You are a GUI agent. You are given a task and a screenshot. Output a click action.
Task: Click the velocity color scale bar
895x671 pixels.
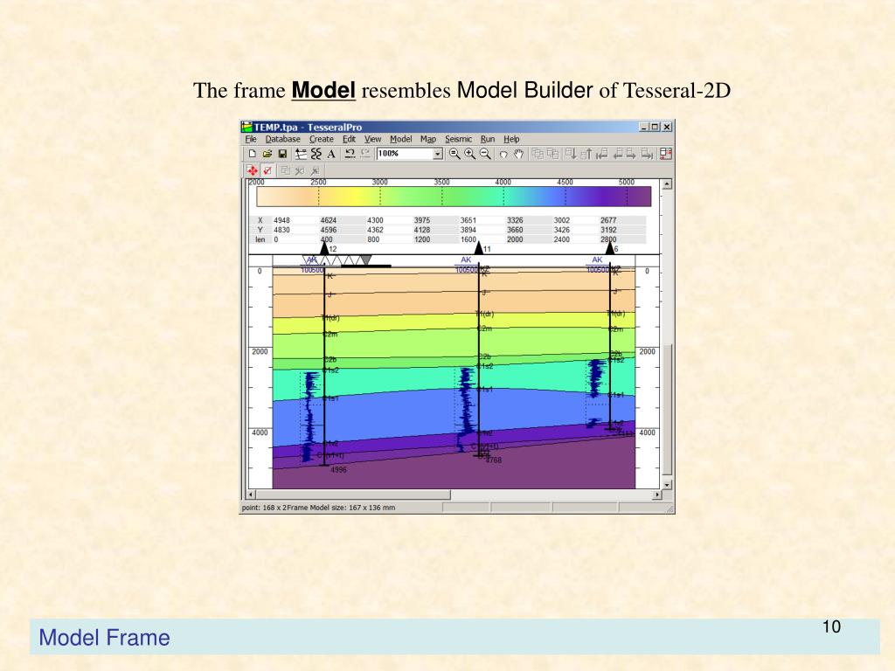pos(454,197)
